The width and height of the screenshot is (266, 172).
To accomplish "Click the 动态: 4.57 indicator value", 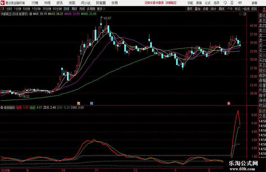I will [x=36, y=107].
